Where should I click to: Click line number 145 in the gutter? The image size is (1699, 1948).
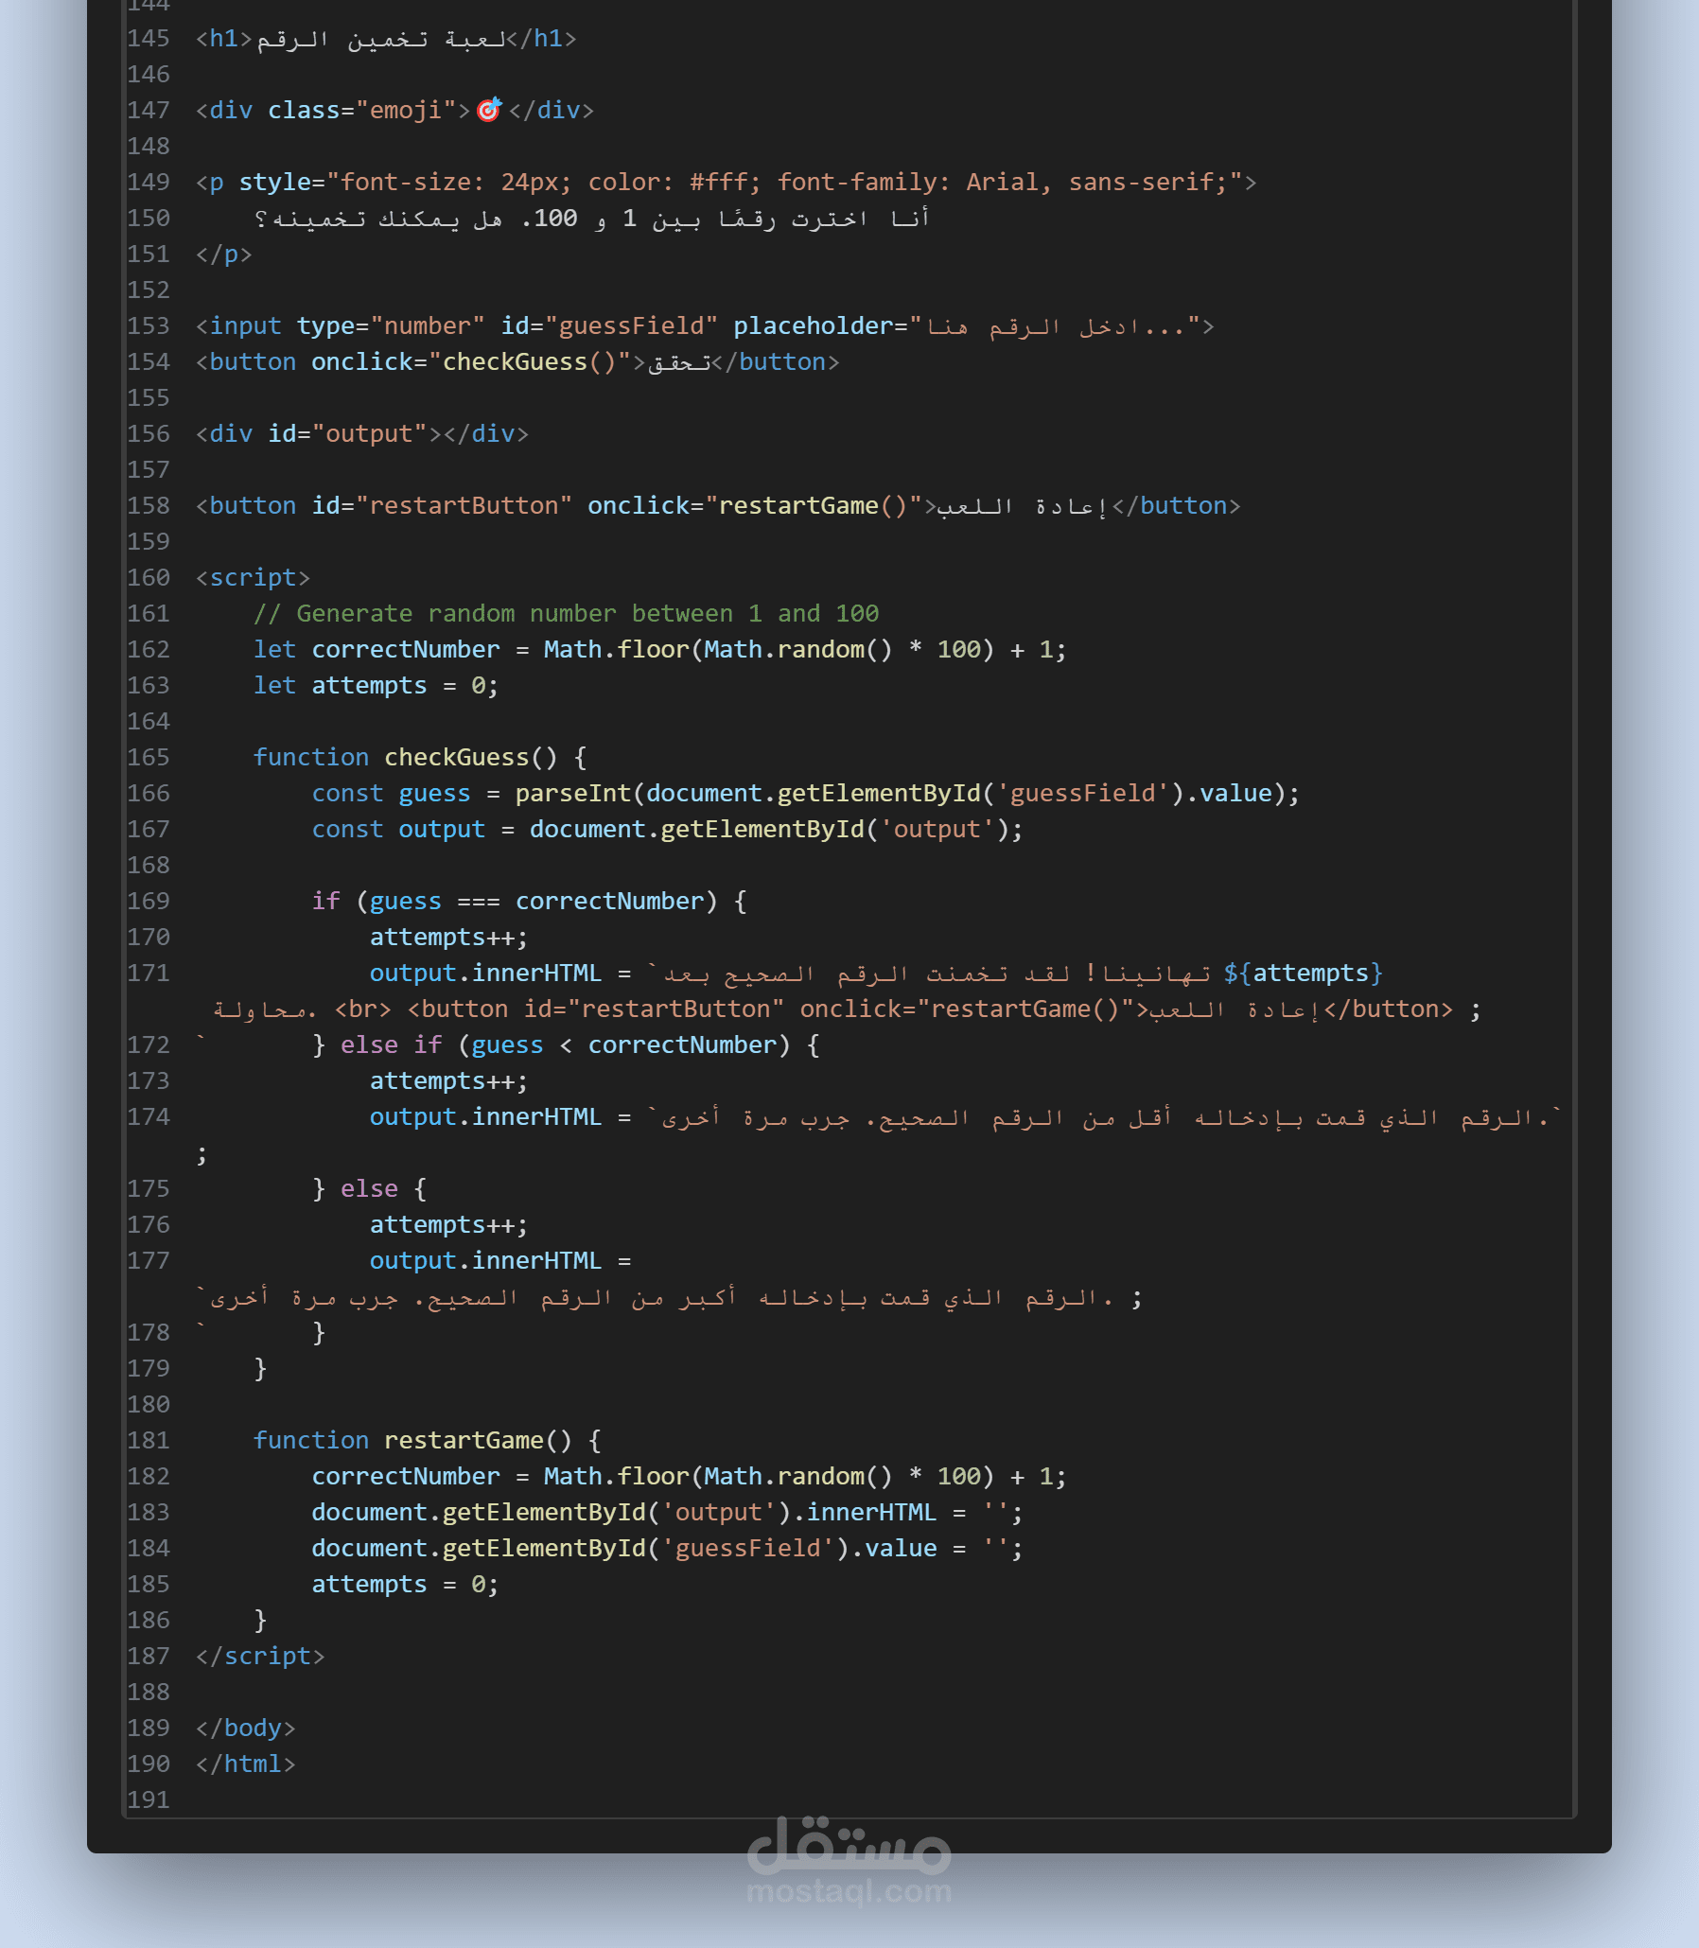149,38
